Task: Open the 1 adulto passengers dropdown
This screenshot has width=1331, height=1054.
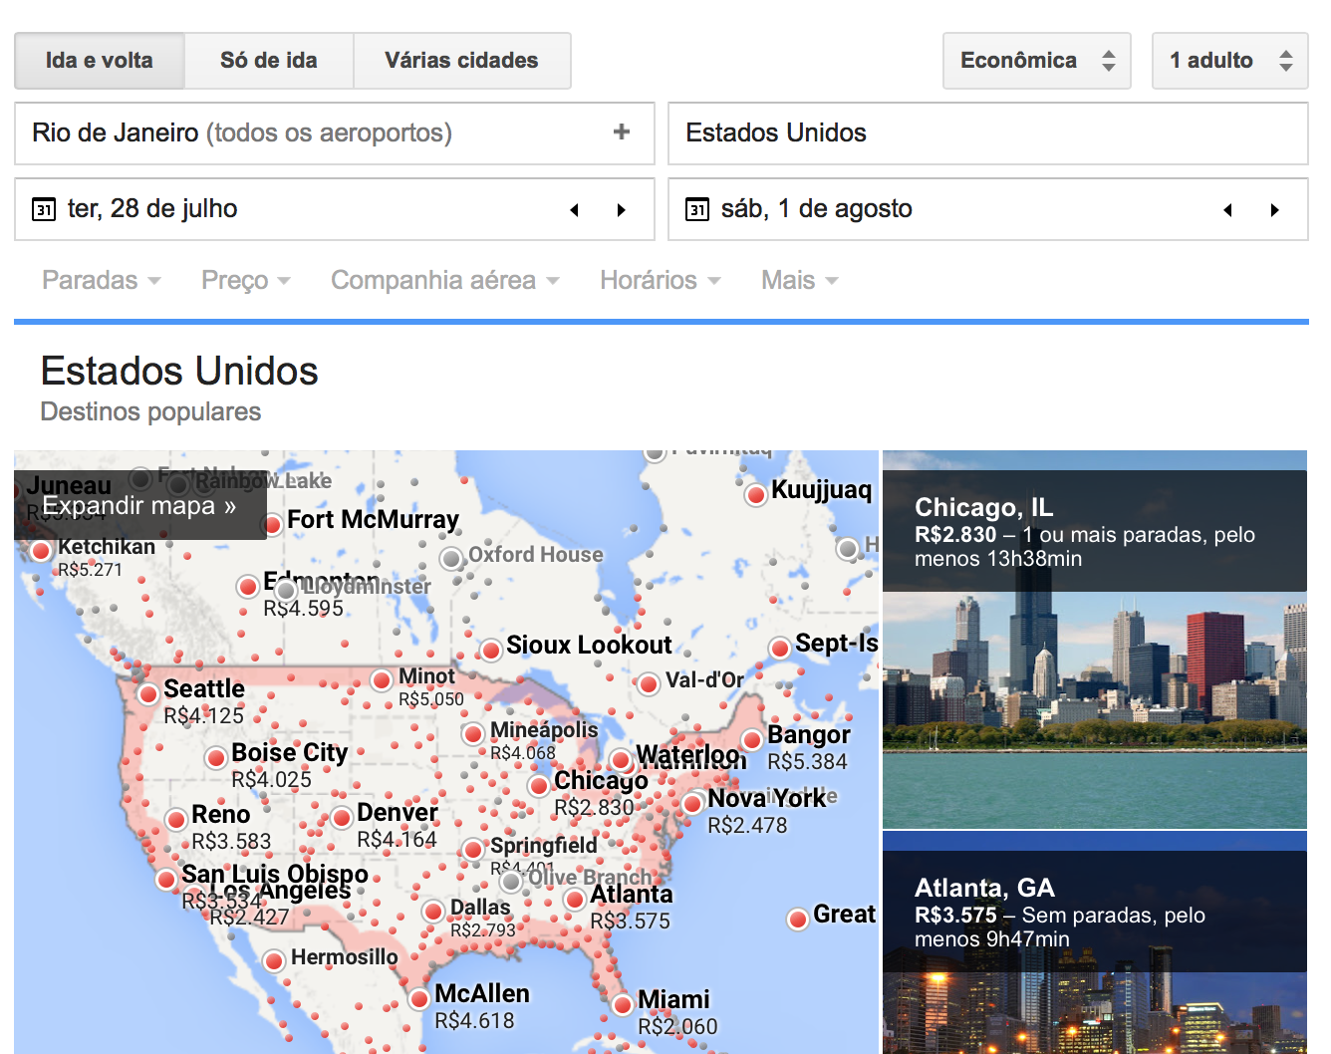Action: pos(1229,61)
